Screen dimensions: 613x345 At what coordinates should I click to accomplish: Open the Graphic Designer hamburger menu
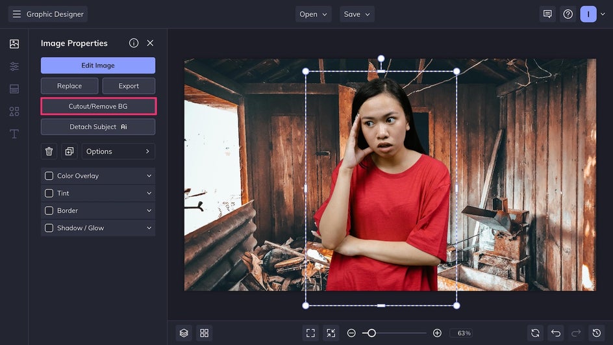point(16,14)
